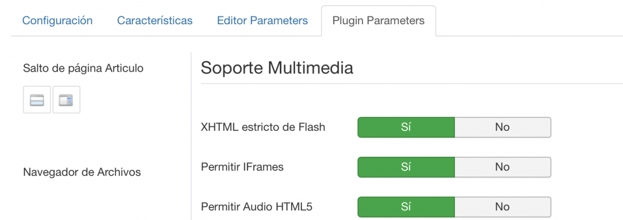Click the horizontal rule under Soporte Multimedia
This screenshot has width=623, height=220.
click(412, 83)
